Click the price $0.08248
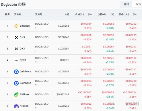The height and width of the screenshot is (111, 142). pos(64,37)
